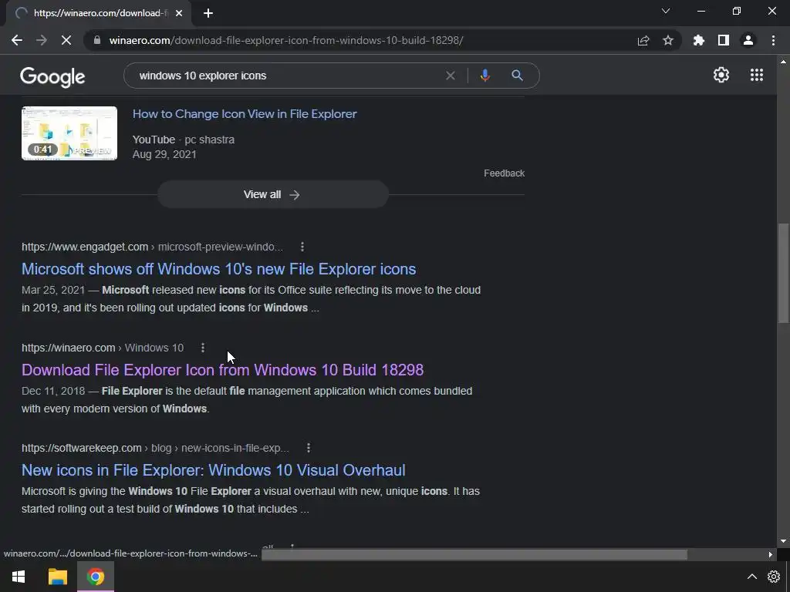790x592 pixels.
Task: Open File Explorer from the taskbar
Action: tap(57, 577)
